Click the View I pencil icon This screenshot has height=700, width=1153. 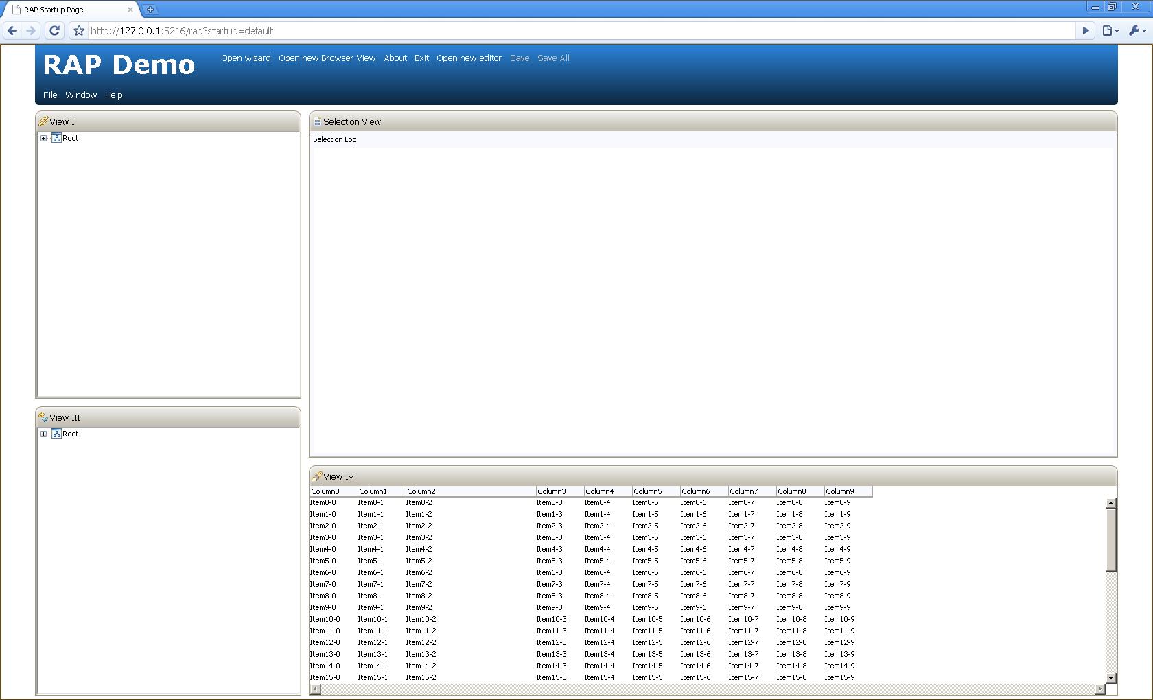pyautogui.click(x=43, y=121)
